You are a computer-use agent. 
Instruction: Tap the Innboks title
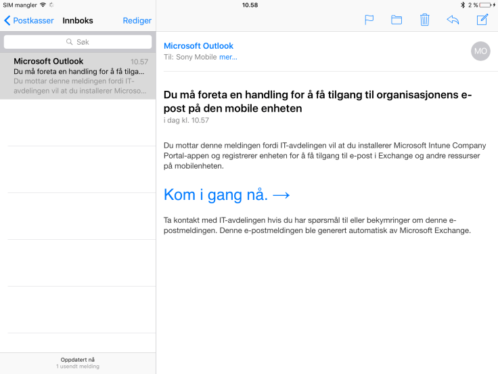78,20
